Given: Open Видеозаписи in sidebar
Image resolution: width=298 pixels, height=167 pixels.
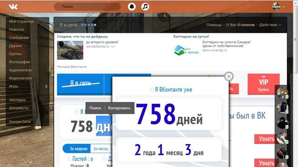Looking at the screenshot, I should 20,78.
